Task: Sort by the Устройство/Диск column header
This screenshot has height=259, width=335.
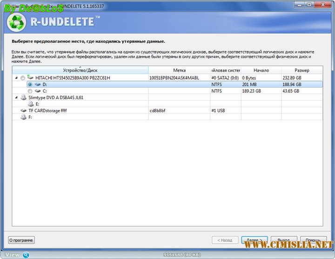Action: (x=80, y=70)
